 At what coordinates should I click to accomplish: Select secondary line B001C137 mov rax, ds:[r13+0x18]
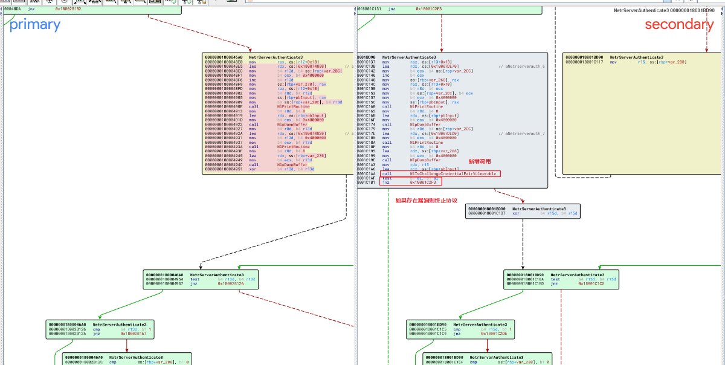click(405, 62)
